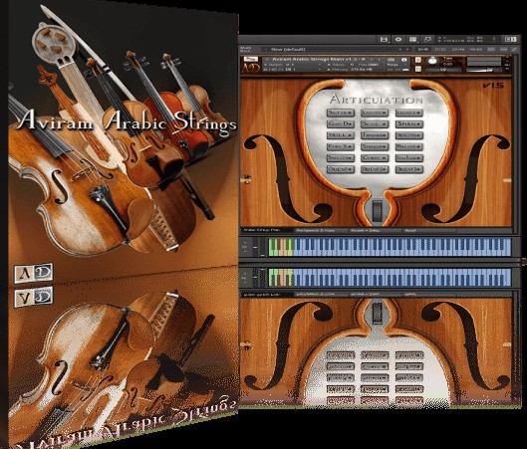Image resolution: width=527 pixels, height=449 pixels.
Task: Open the Bounce articulation dropdown
Action: tap(409, 146)
